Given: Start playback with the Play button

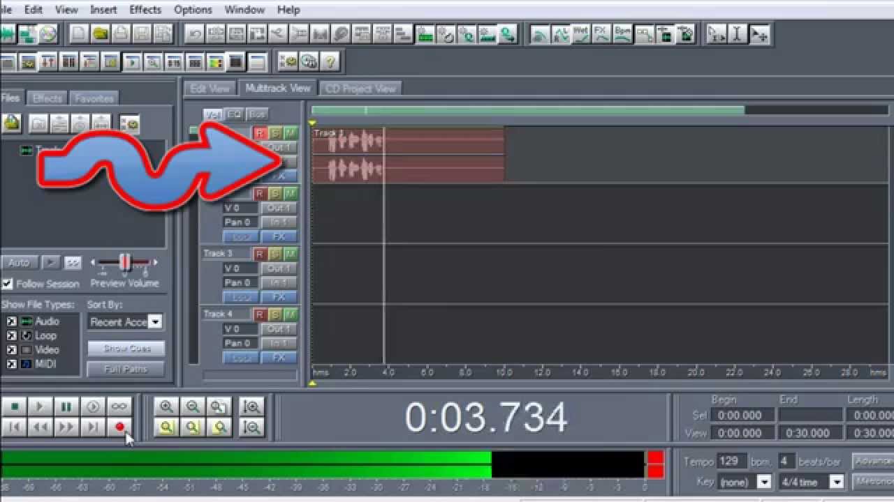Looking at the screenshot, I should tap(40, 406).
